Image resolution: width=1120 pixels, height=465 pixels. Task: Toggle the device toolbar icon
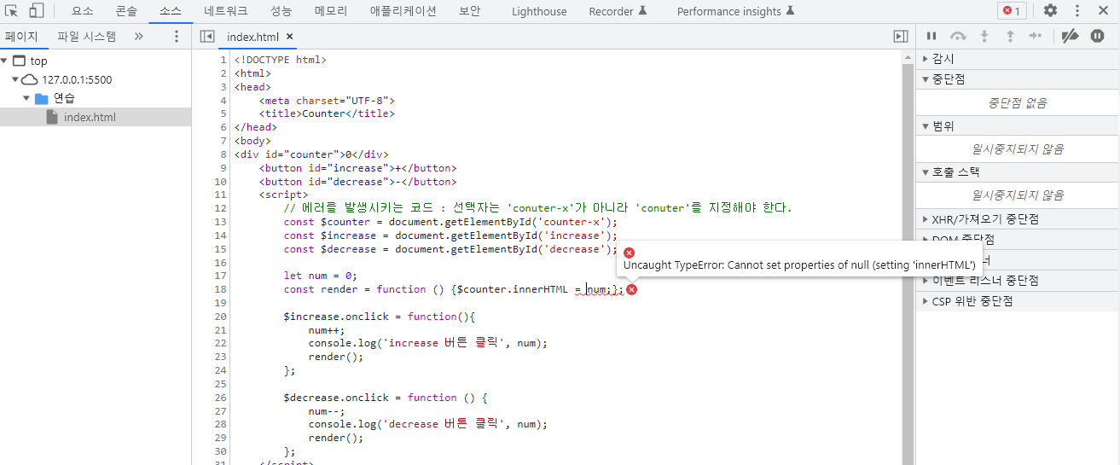(x=37, y=11)
